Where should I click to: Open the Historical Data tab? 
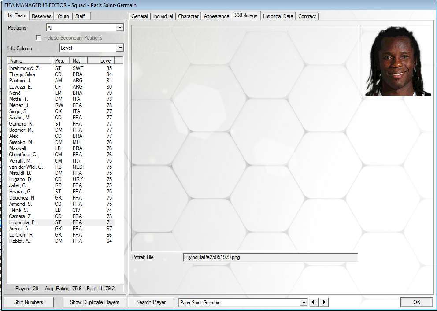pos(278,16)
